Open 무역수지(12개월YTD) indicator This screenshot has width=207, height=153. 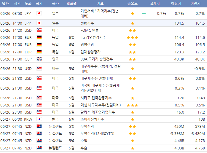[97, 133]
